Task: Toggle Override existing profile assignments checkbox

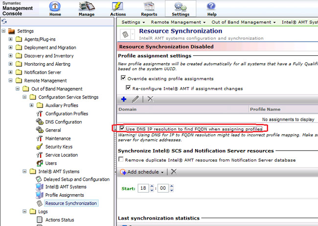Action: 123,78
